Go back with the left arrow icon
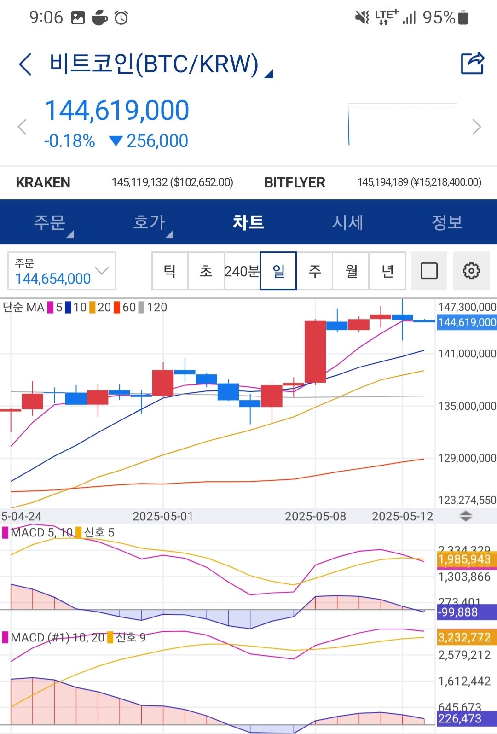The height and width of the screenshot is (734, 497). pyautogui.click(x=26, y=64)
